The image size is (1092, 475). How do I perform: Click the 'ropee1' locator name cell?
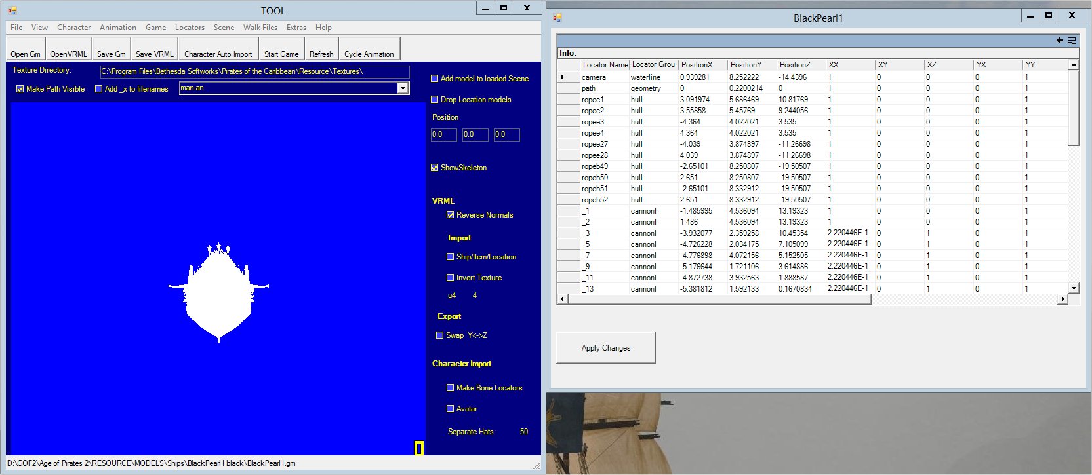[x=605, y=100]
